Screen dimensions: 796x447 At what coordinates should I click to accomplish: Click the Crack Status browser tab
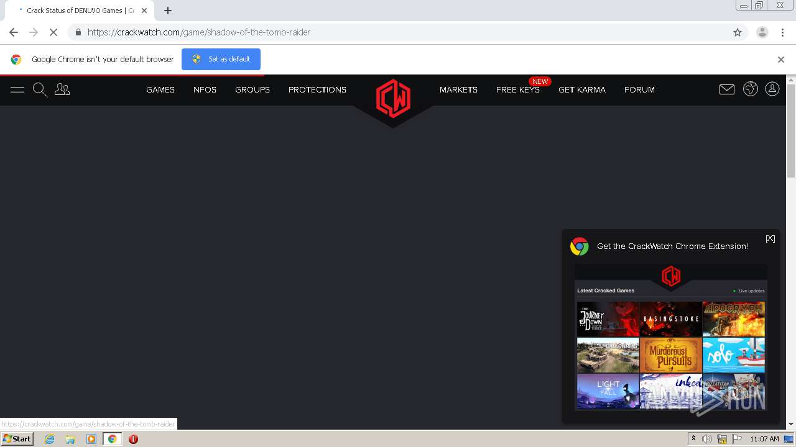pyautogui.click(x=81, y=11)
